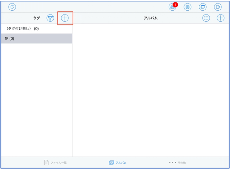This screenshot has width=230, height=169.
Task: Add a new album with the plus icon
Action: [220, 18]
